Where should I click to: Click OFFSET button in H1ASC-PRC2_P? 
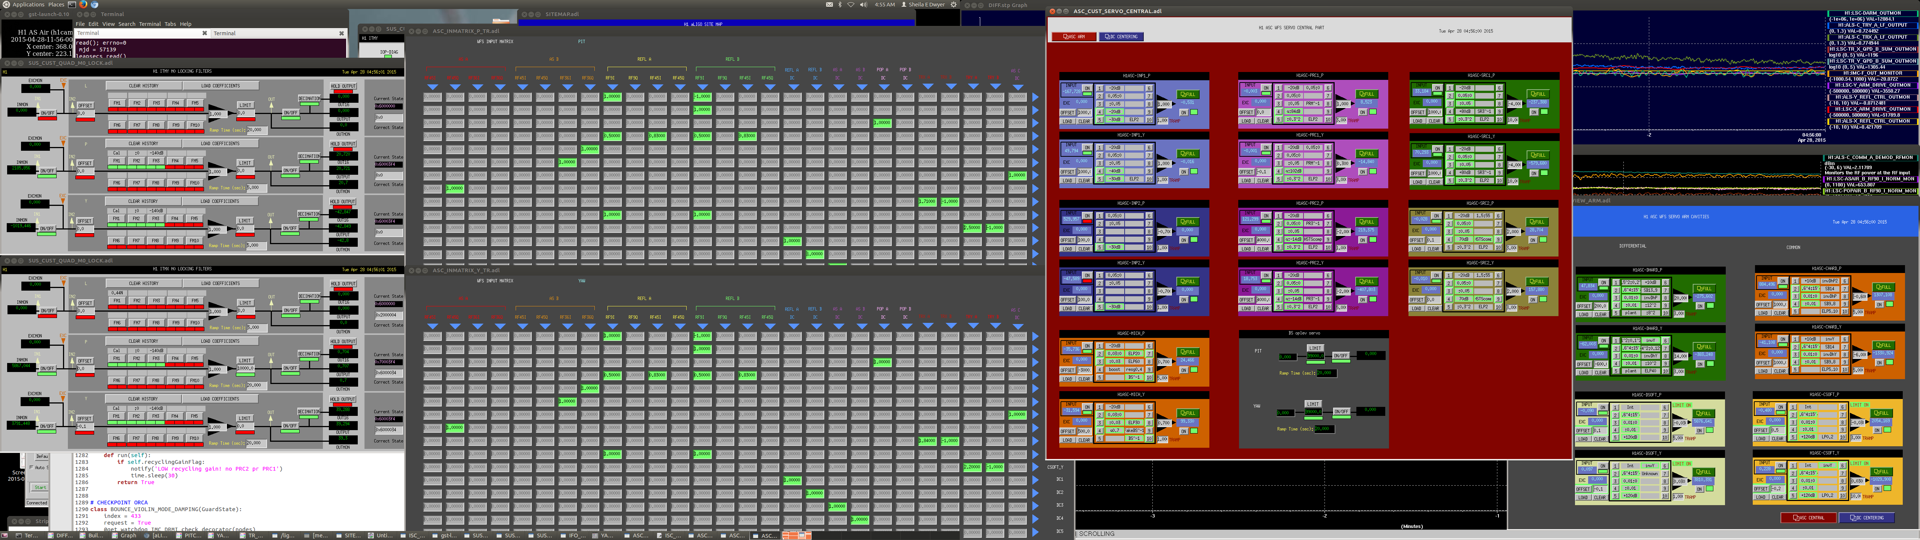(1247, 240)
